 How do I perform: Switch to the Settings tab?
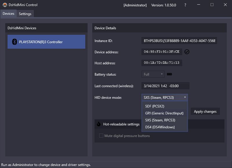(x=25, y=13)
